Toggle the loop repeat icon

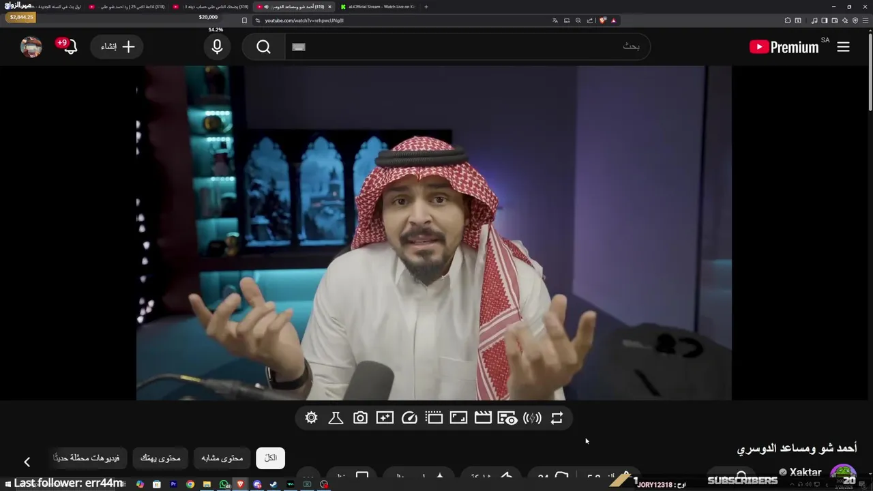click(x=557, y=418)
